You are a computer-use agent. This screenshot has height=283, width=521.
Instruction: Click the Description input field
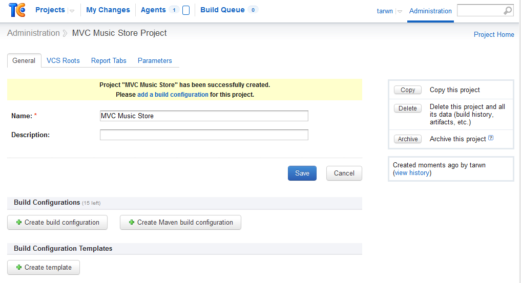click(x=204, y=135)
